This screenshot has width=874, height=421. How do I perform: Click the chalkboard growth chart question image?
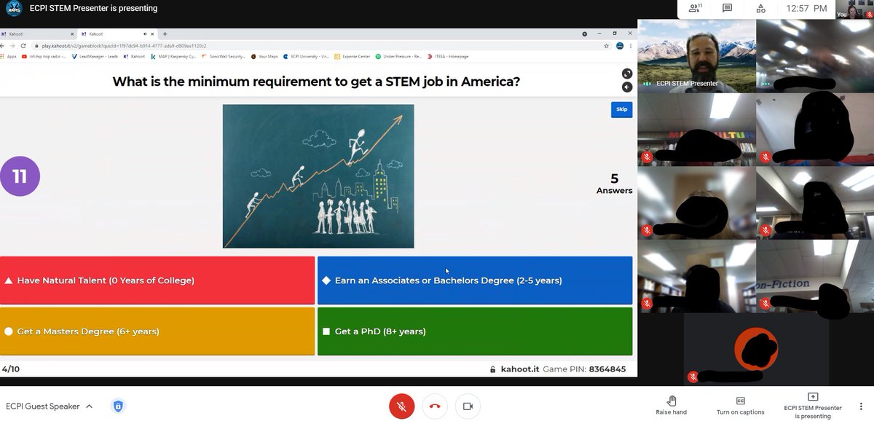click(x=318, y=176)
